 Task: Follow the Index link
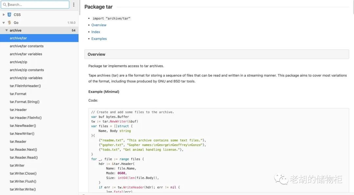[x=96, y=32]
